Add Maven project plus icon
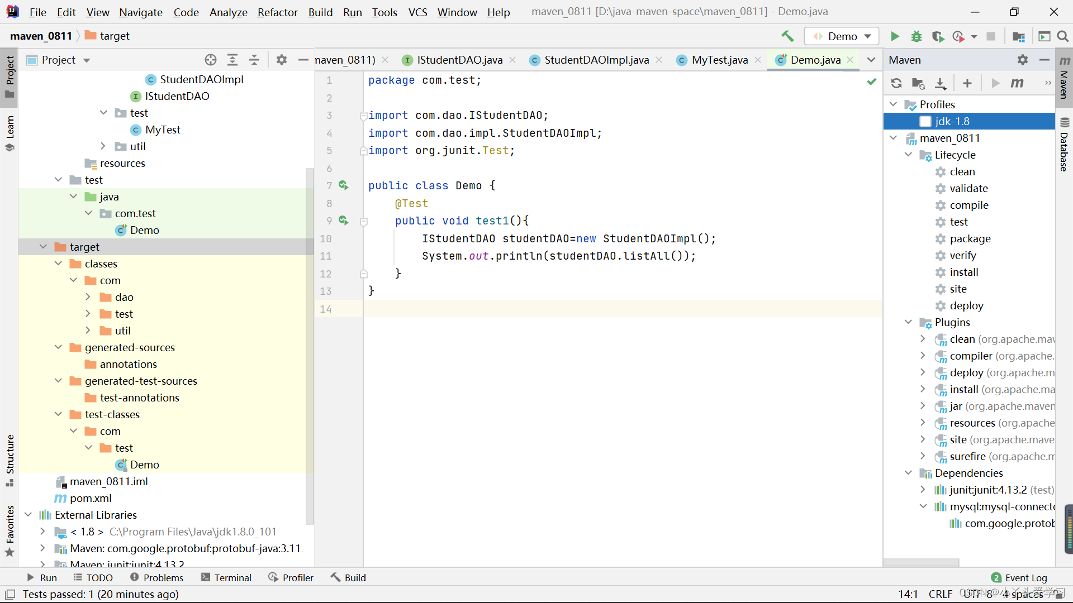Viewport: 1073px width, 603px height. coord(967,83)
